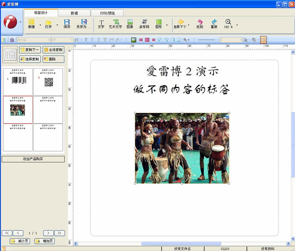Click the paste clipboard icon in the format toolbar
This screenshot has height=251, width=295.
[x=4, y=40]
